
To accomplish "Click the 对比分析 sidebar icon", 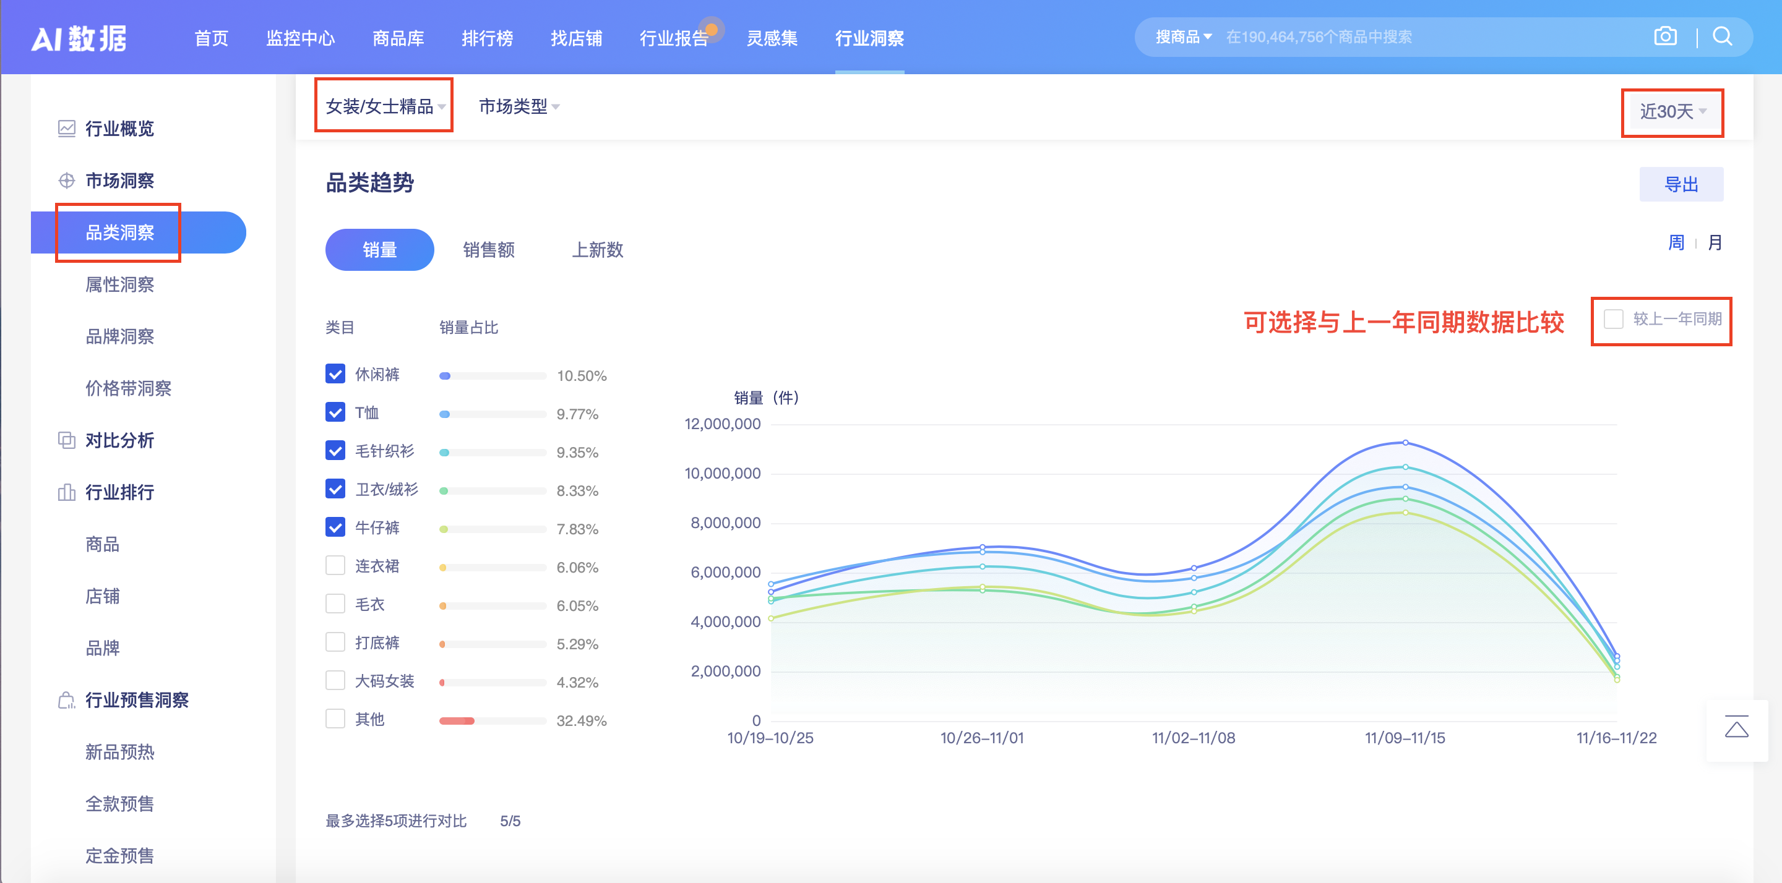I will coord(66,440).
